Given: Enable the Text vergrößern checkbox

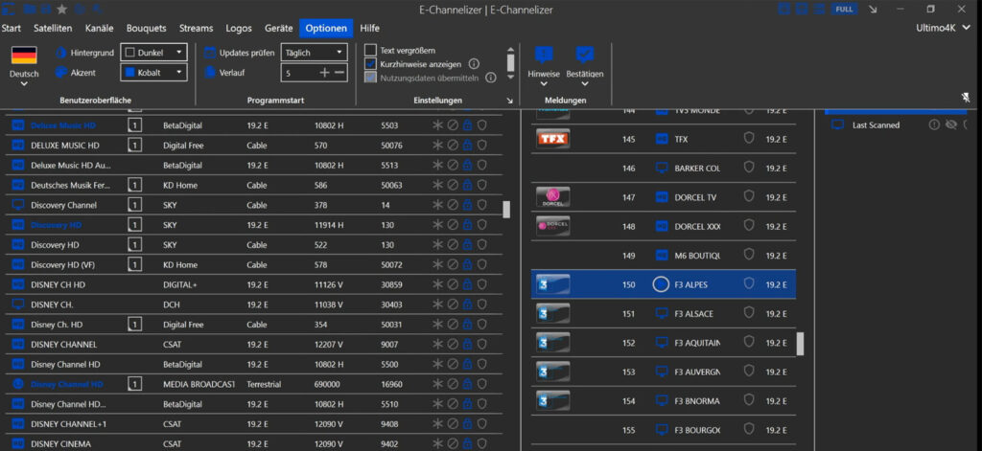Looking at the screenshot, I should (370, 50).
